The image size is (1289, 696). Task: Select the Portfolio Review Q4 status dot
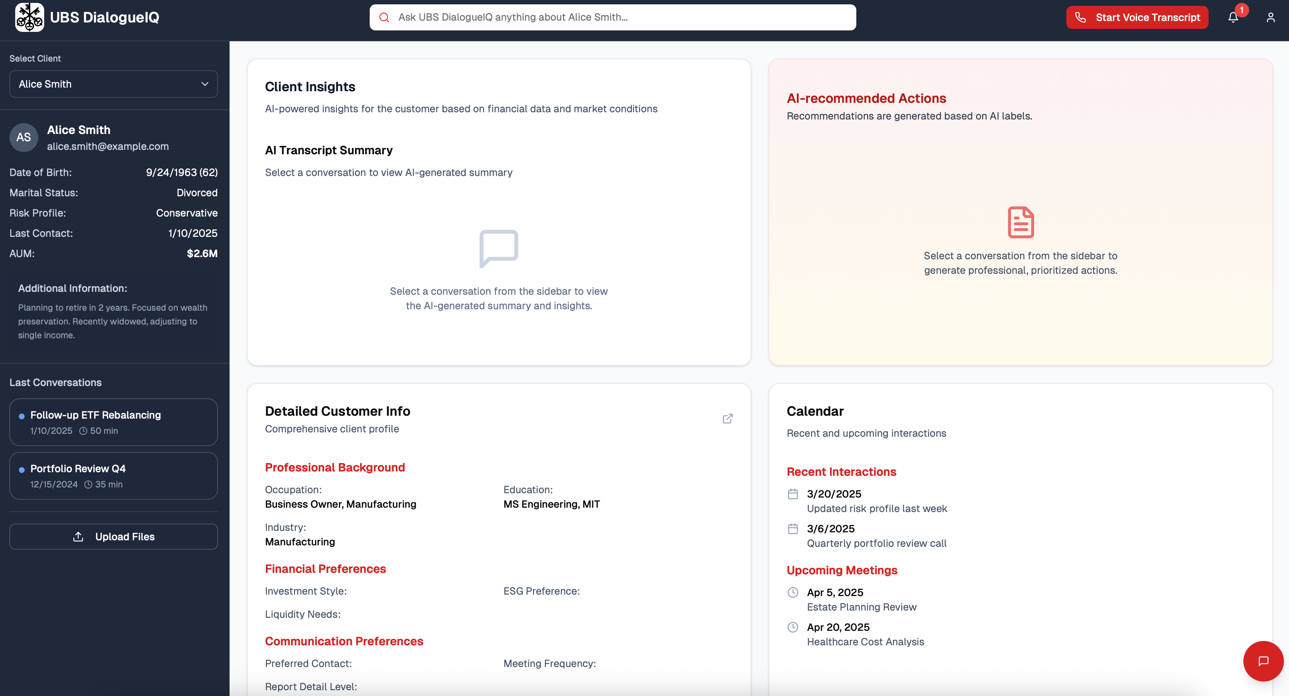(x=21, y=469)
